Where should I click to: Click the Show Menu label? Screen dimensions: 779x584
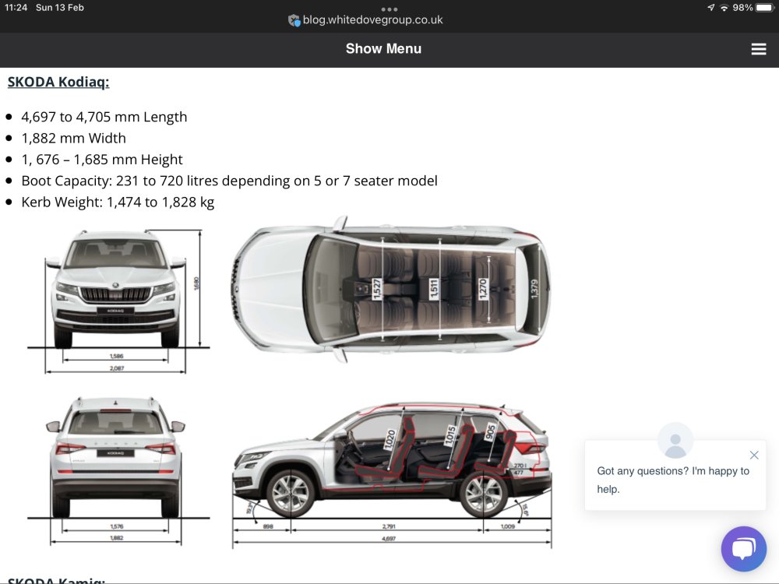pyautogui.click(x=383, y=48)
